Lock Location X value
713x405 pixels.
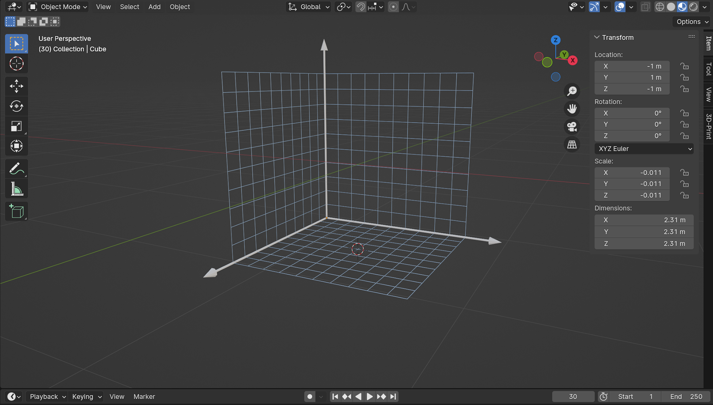click(x=684, y=66)
